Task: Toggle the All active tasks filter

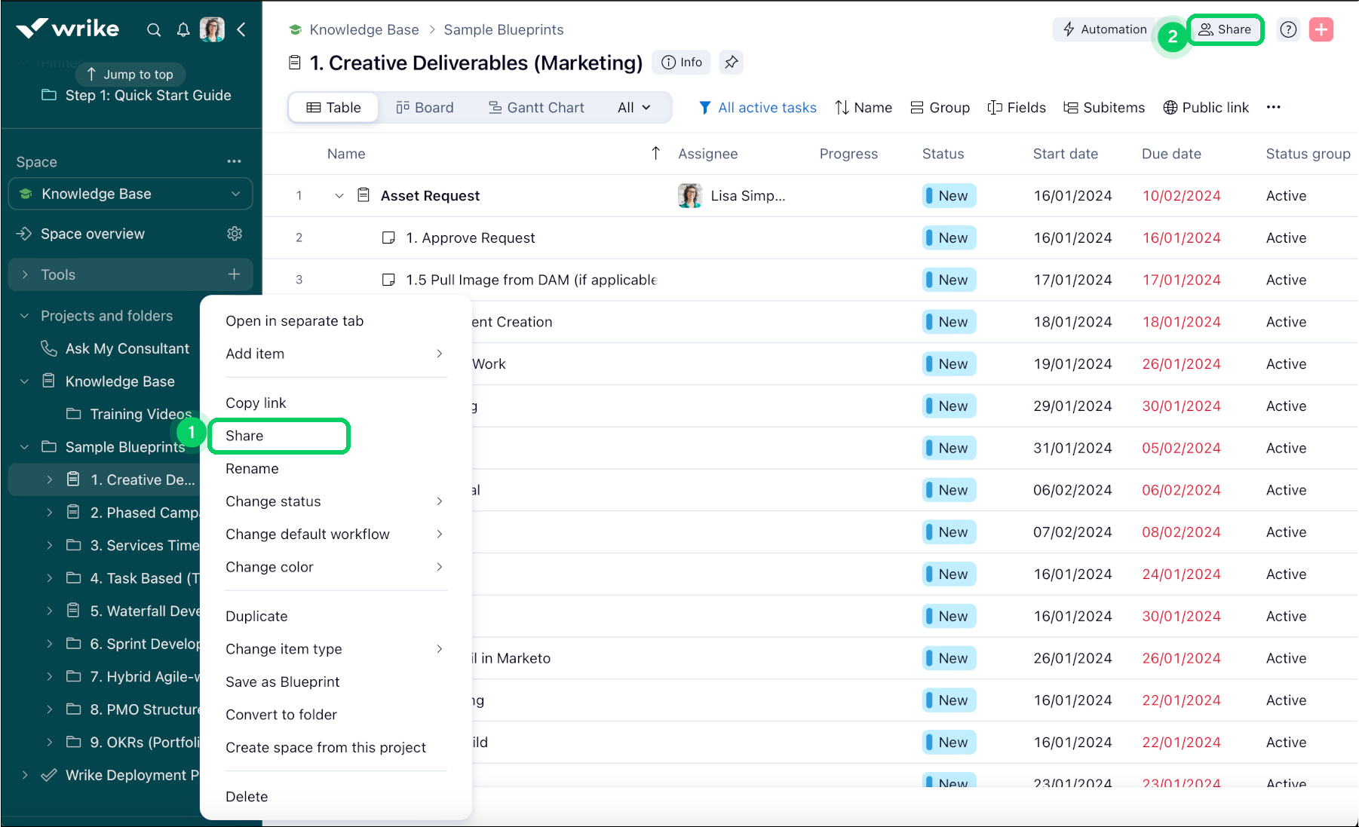Action: pyautogui.click(x=757, y=107)
